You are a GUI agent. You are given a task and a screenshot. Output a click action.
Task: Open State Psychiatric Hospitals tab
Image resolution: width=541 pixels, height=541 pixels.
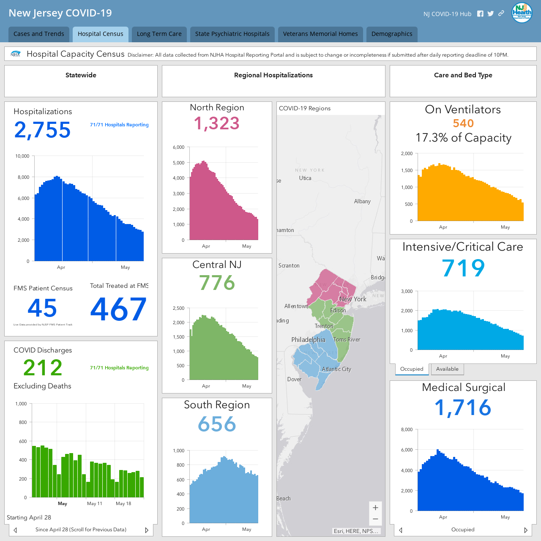pyautogui.click(x=232, y=34)
